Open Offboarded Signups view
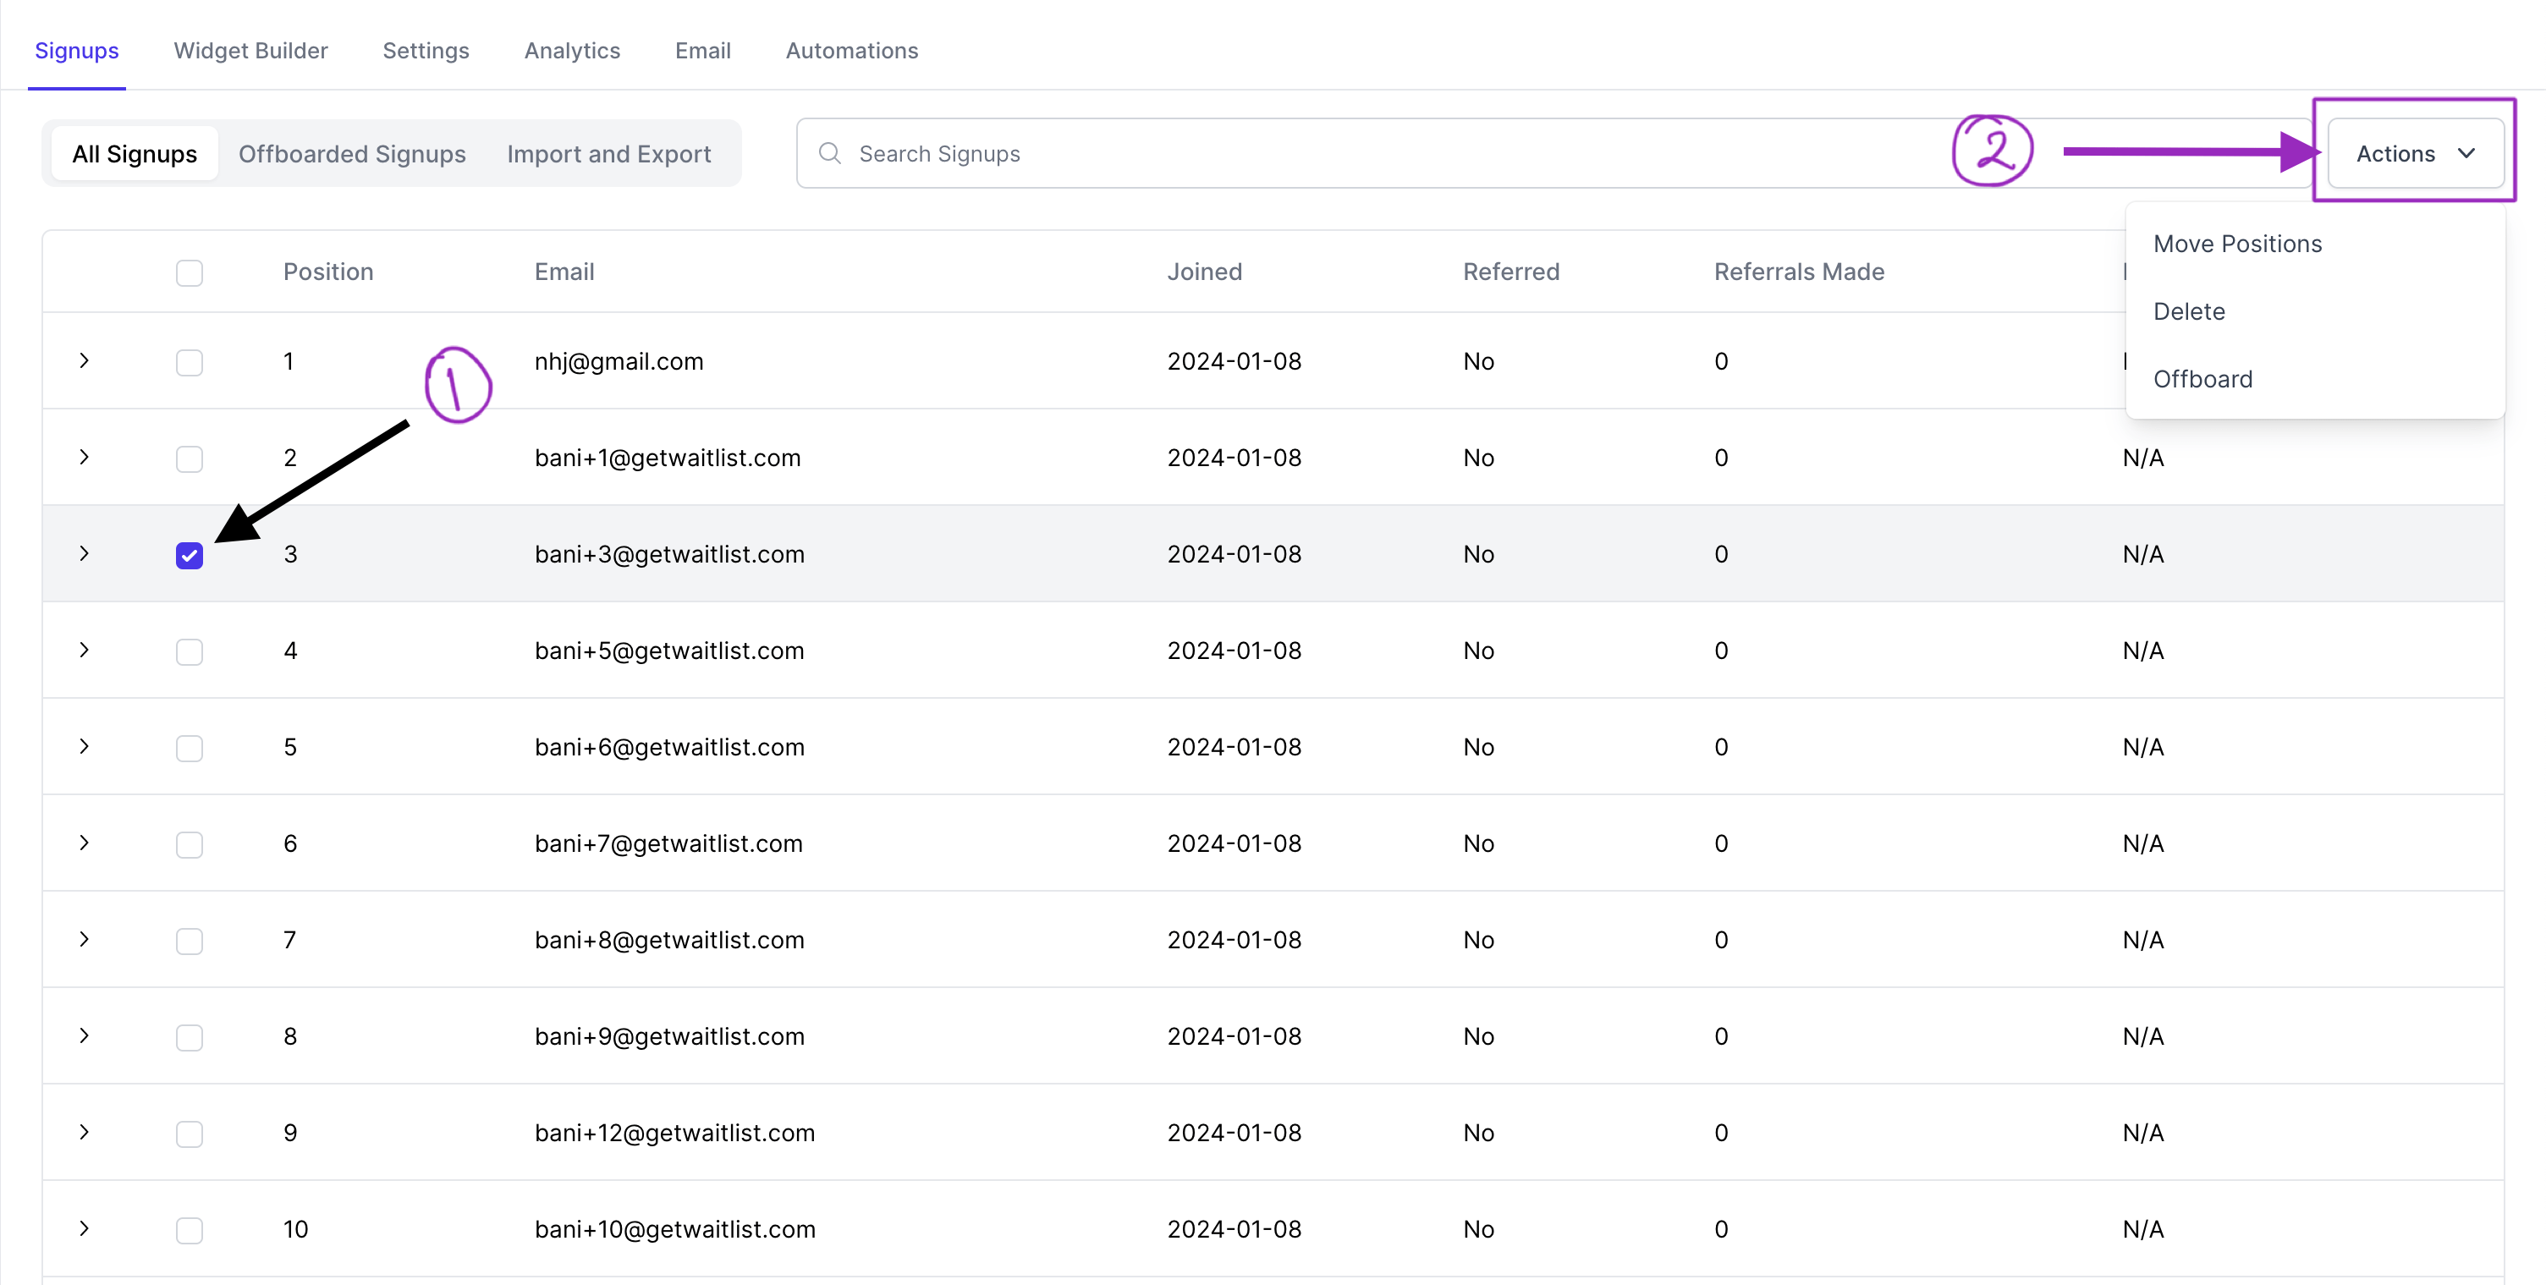The image size is (2546, 1285). pyautogui.click(x=352, y=153)
